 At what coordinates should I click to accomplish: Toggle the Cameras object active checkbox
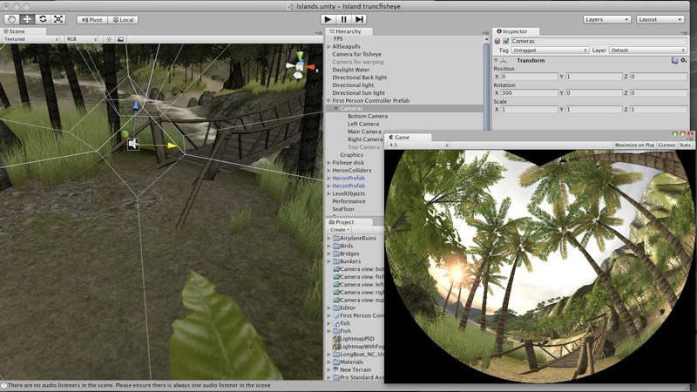click(x=505, y=41)
